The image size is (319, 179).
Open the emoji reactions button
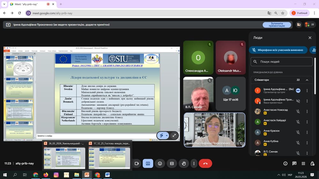(x=160, y=163)
